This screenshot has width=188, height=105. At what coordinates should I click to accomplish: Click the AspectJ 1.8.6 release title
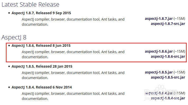click(41, 46)
